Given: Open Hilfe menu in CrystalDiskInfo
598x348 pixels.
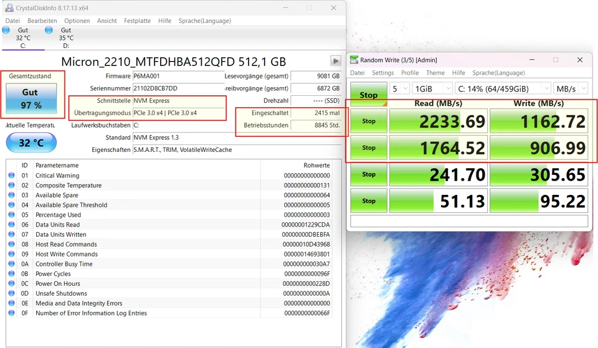Looking at the screenshot, I should pyautogui.click(x=164, y=21).
